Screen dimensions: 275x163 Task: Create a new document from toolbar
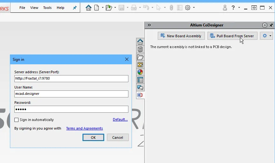[x=97, y=8]
